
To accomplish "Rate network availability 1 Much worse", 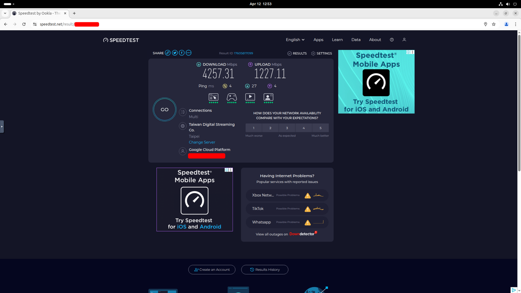I will click(254, 128).
